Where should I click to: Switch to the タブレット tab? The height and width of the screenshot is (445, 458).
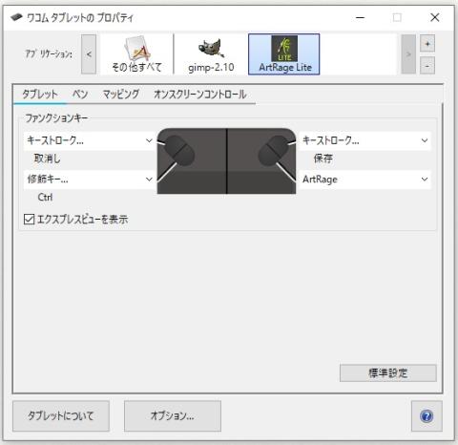point(40,95)
